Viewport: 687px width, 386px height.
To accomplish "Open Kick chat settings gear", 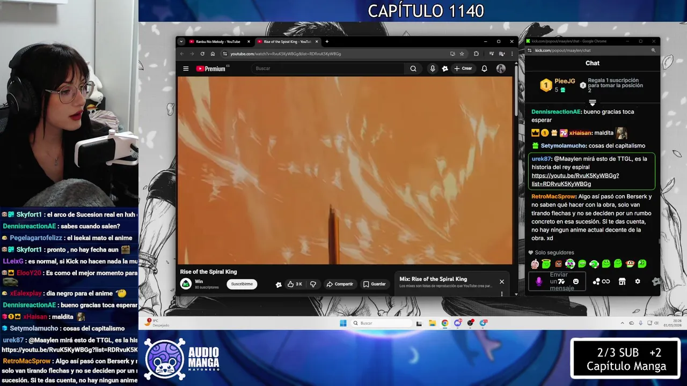I will pyautogui.click(x=638, y=281).
